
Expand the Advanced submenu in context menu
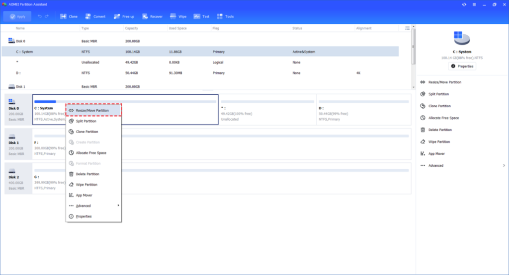pos(93,206)
